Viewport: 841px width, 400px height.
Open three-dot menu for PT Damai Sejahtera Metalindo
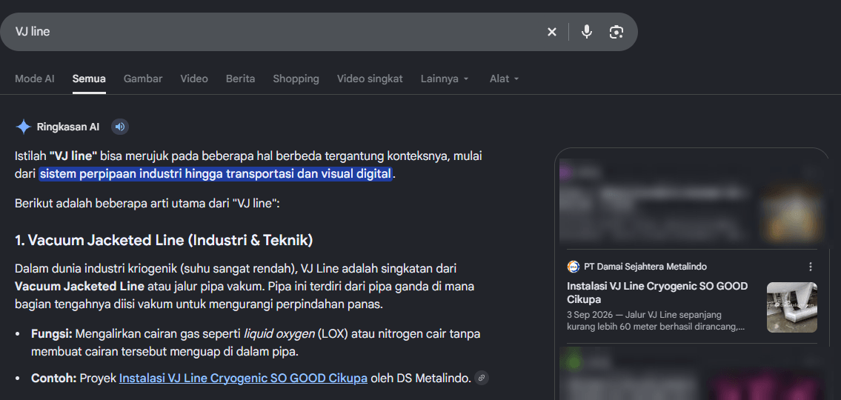point(811,267)
